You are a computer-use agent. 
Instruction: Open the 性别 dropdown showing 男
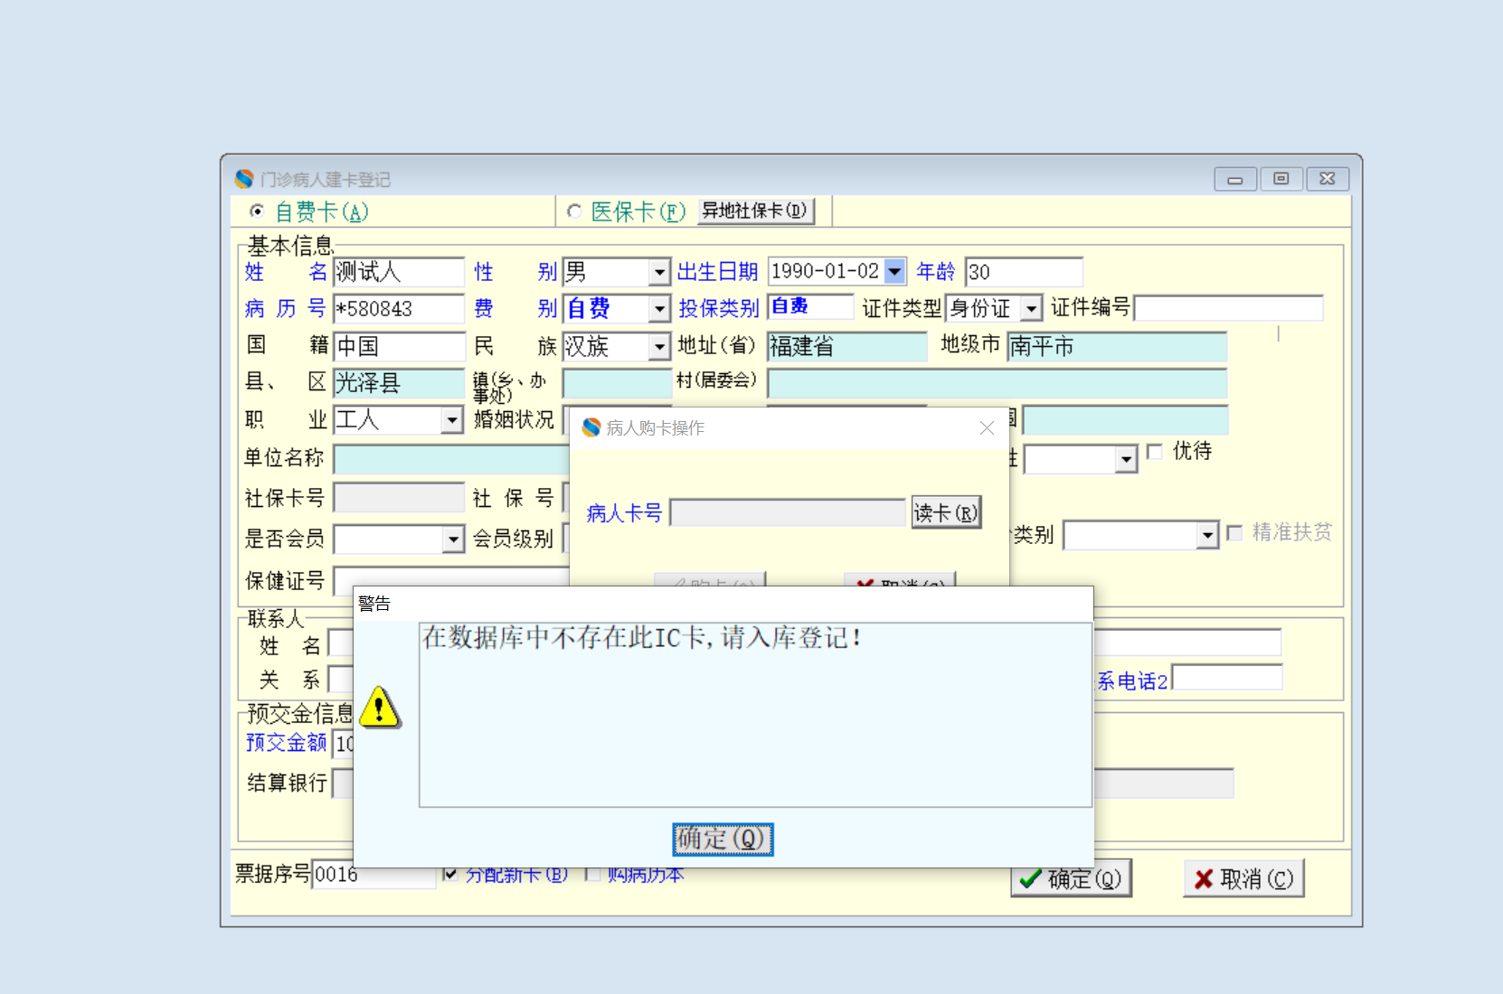pos(659,272)
